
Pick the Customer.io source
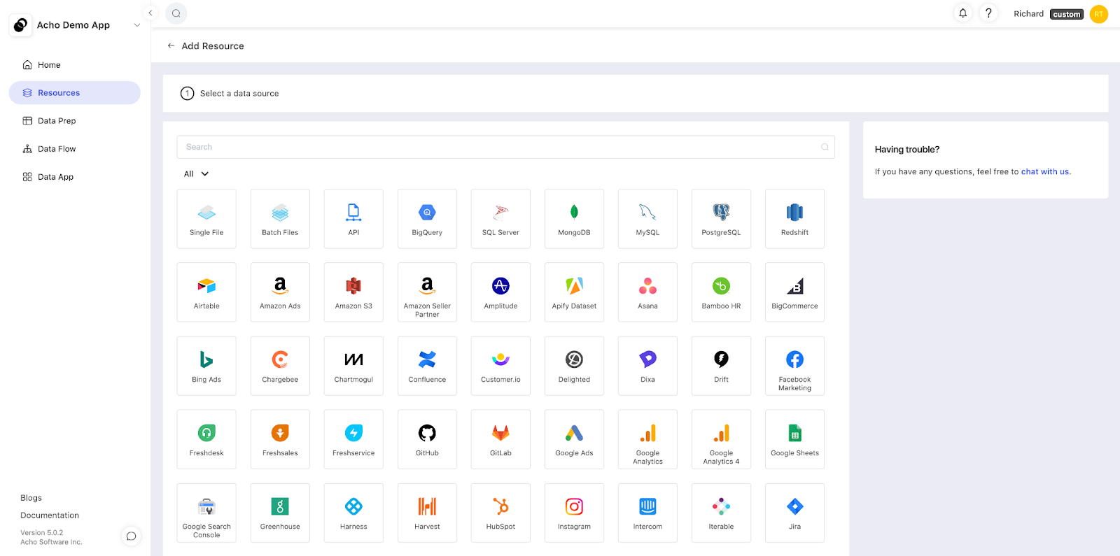pos(500,366)
